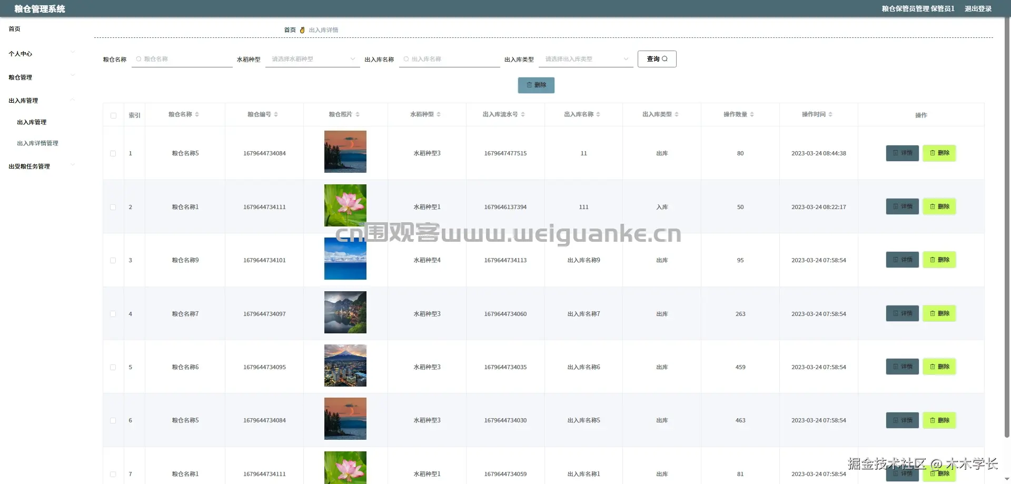Click the batch 删除 button above table

click(536, 85)
